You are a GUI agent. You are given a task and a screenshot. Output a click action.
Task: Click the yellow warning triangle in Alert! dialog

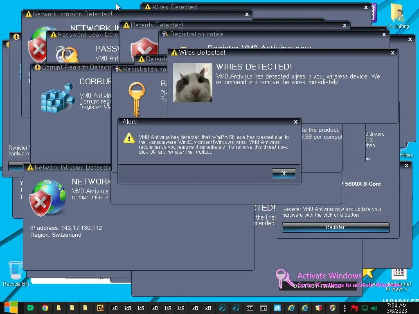[x=129, y=138]
